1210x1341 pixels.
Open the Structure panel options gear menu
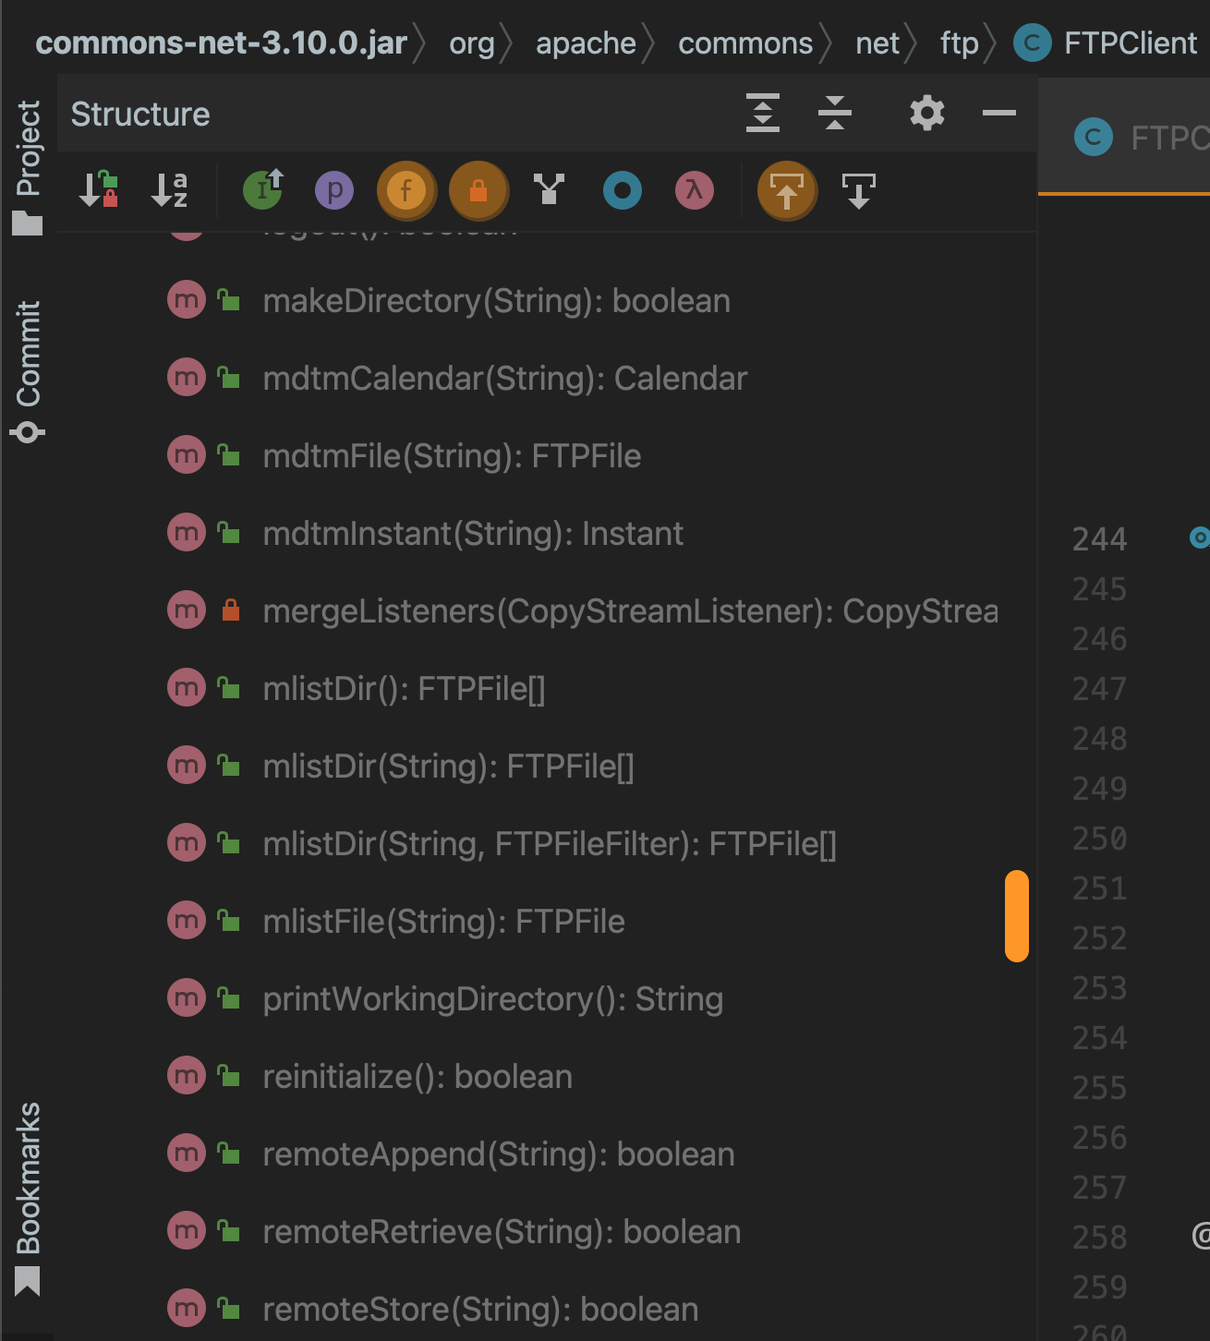click(926, 114)
